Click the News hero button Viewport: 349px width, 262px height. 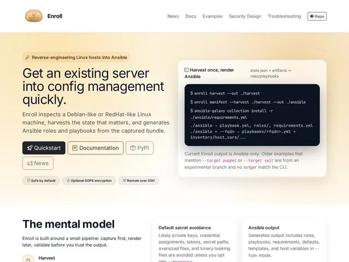click(x=38, y=163)
